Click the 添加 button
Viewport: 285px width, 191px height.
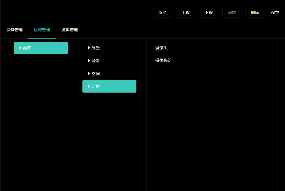pos(162,13)
